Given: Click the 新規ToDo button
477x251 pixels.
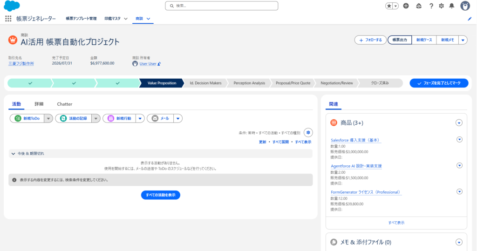Looking at the screenshot, I should click(27, 118).
